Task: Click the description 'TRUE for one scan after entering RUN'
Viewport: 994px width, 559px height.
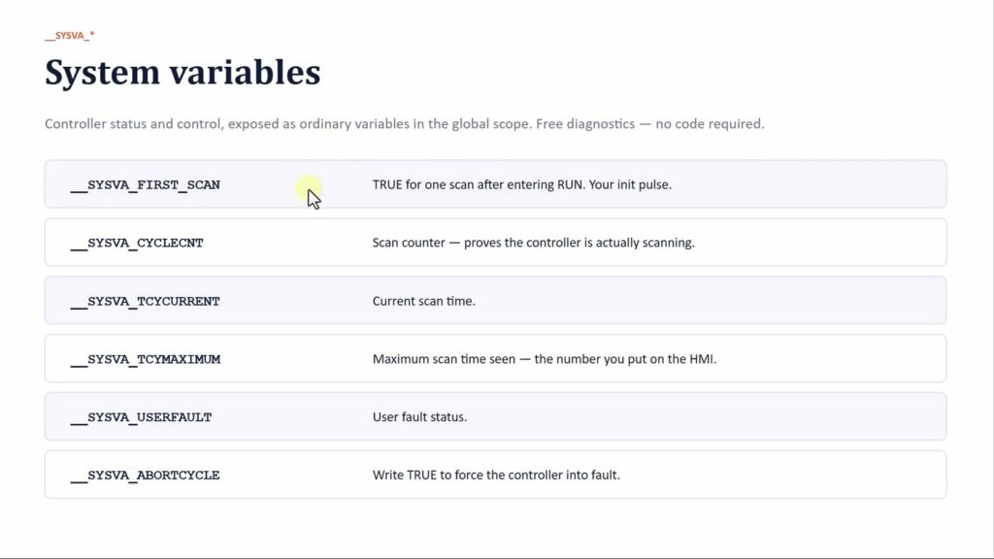Action: click(478, 184)
